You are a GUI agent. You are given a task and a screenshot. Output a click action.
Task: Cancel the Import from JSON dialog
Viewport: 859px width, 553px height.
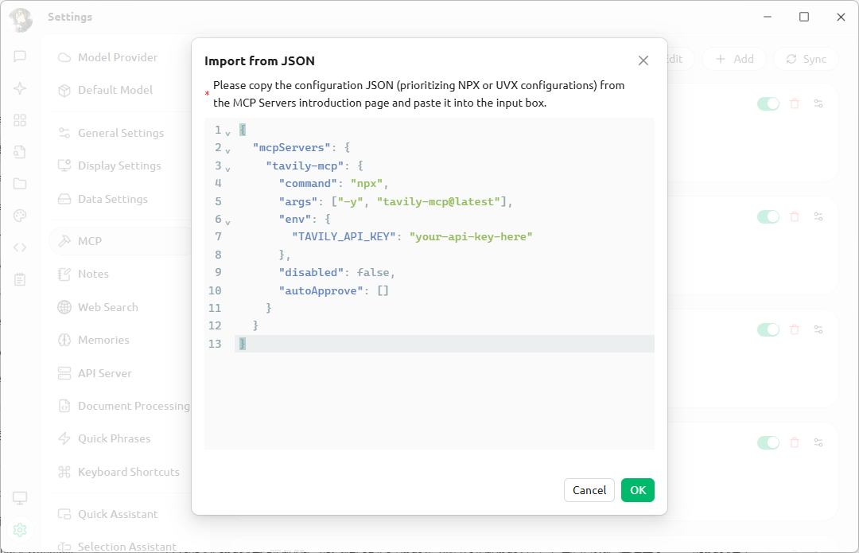[x=589, y=490]
